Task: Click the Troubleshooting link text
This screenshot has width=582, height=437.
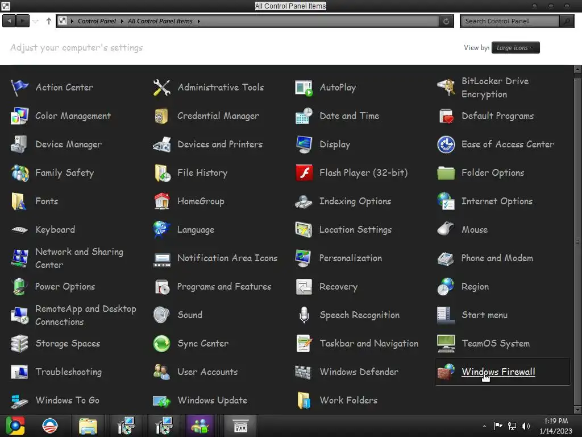Action: [69, 372]
